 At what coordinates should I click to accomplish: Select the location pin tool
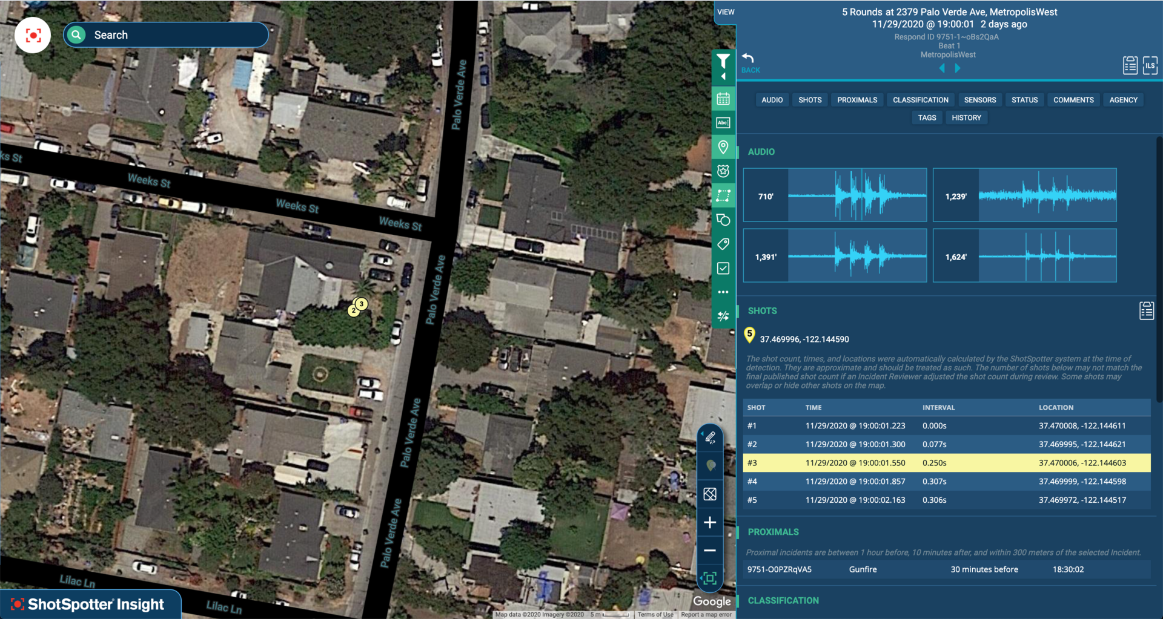tap(723, 146)
